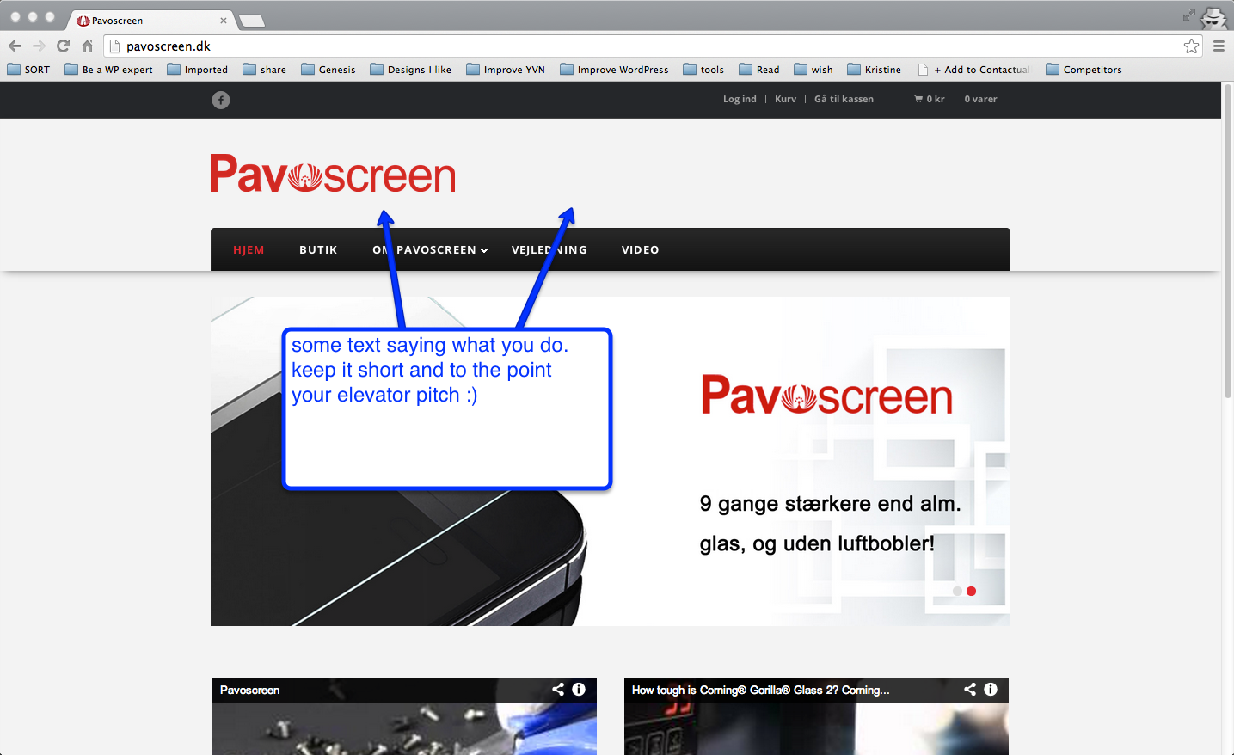Open share bookmarks folder

pyautogui.click(x=264, y=70)
